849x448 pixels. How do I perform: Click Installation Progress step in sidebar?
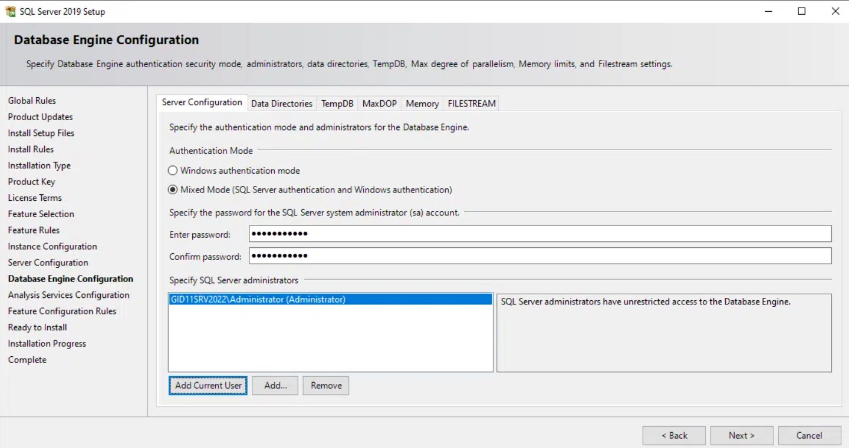47,344
